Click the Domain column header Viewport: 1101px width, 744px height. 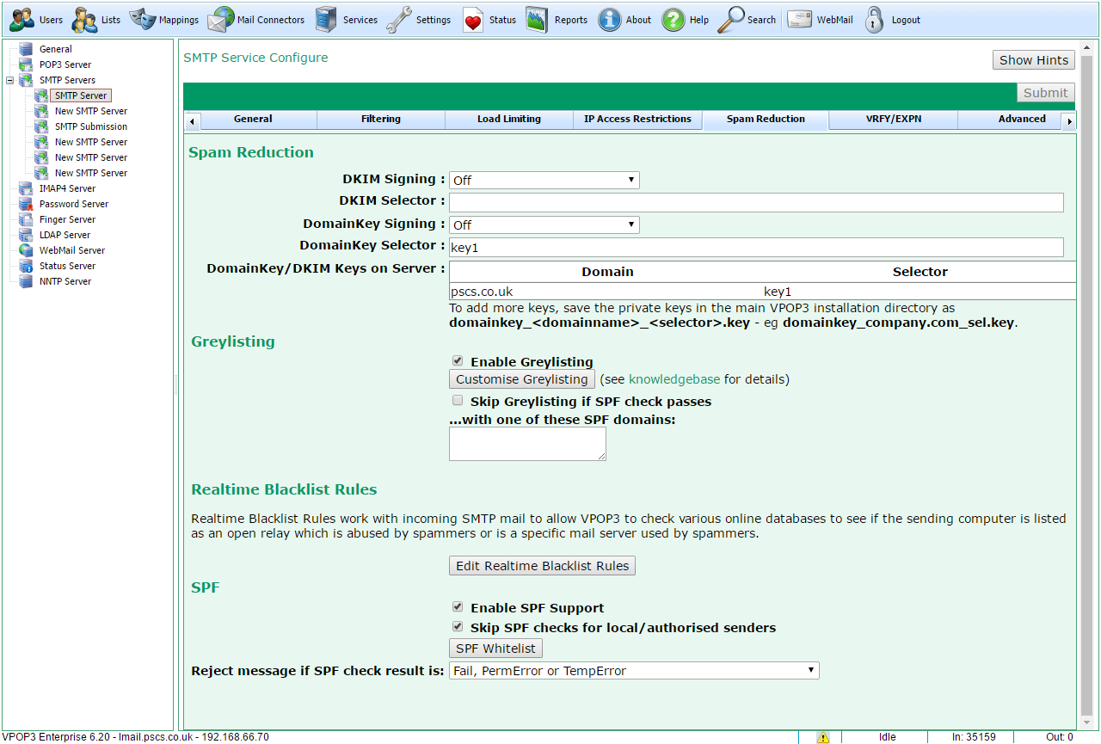click(x=607, y=272)
